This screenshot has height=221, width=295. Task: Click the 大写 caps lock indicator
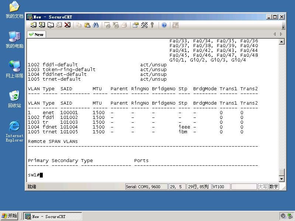263,187
